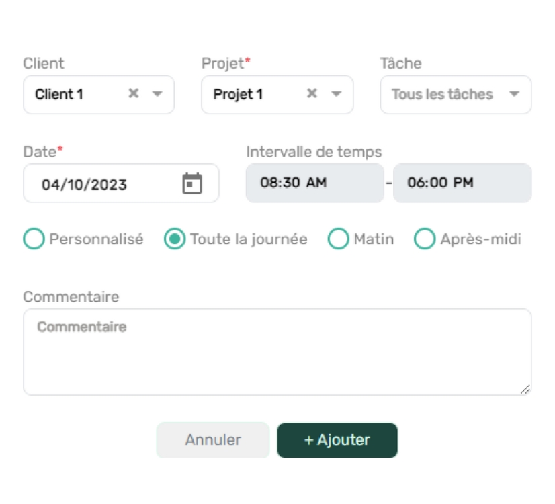Click the Projet 1 selected value

tap(238, 95)
